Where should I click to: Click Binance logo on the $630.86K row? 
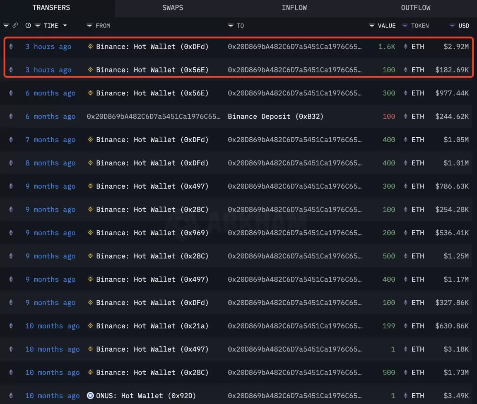(x=90, y=326)
